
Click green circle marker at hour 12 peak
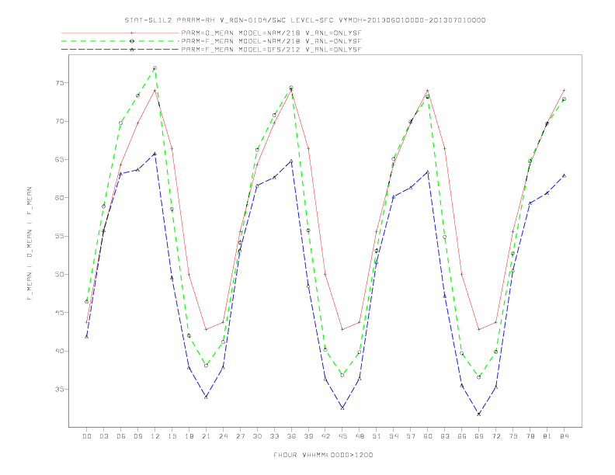point(155,68)
